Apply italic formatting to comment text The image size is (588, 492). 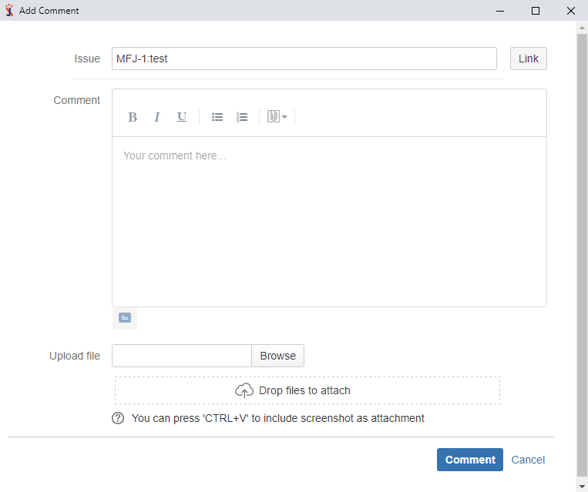[157, 117]
